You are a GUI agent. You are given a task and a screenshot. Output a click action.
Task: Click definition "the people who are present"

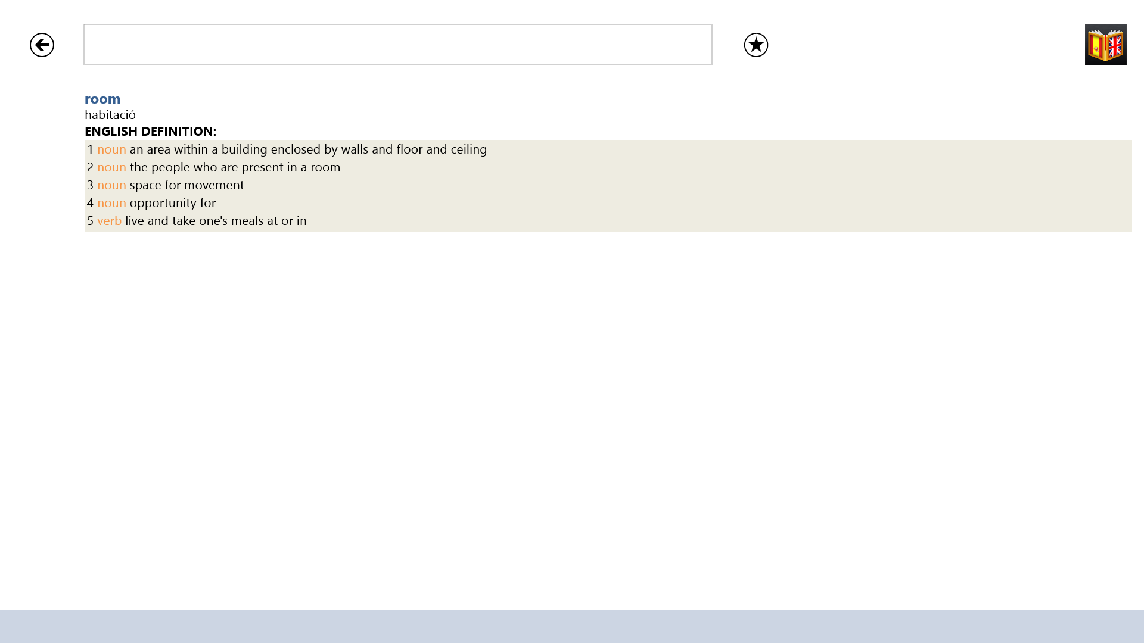235,167
